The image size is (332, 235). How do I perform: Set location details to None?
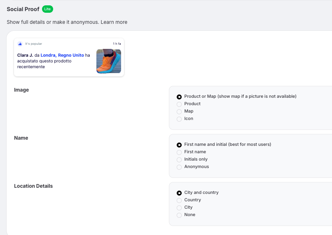(179, 215)
